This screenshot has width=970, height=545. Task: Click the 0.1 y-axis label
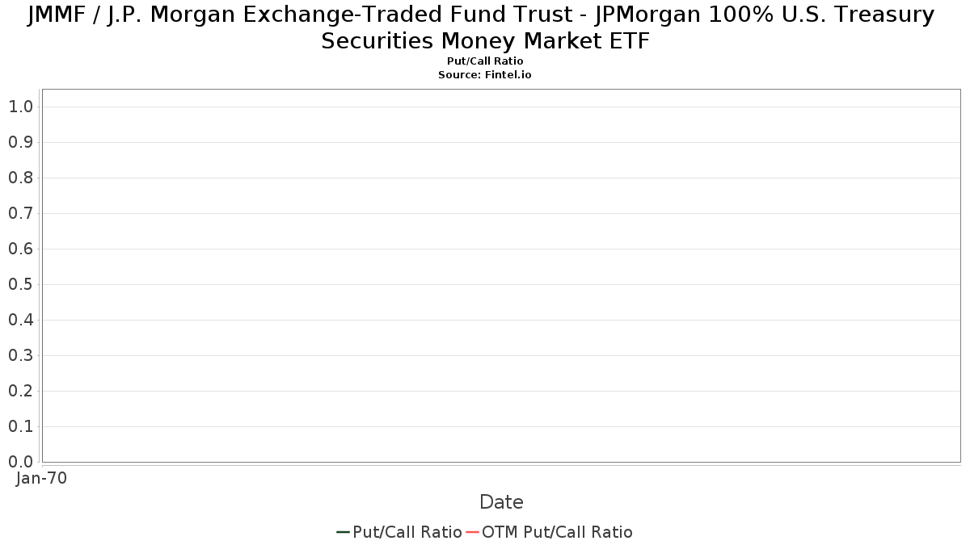(20, 426)
